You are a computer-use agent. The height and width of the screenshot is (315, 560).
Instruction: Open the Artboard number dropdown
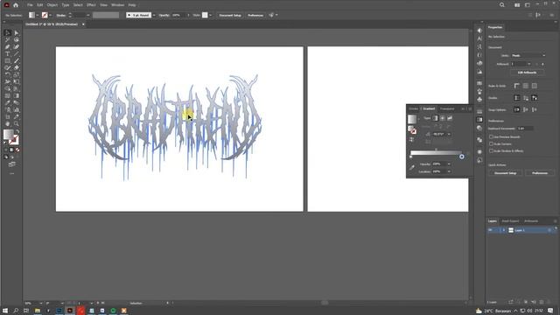(x=528, y=64)
